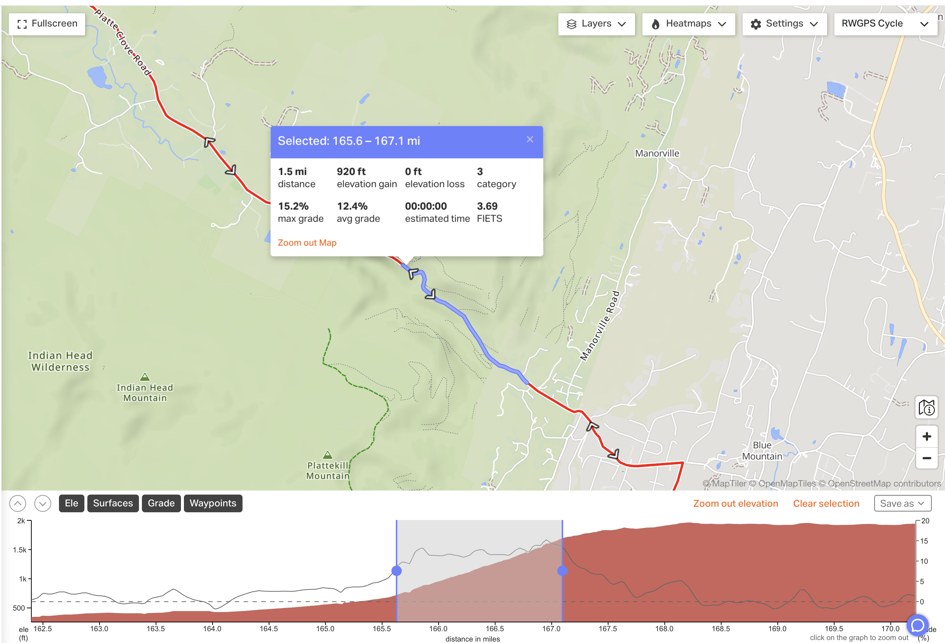Toggle the Grade graph option
This screenshot has height=643, width=945.
click(161, 503)
